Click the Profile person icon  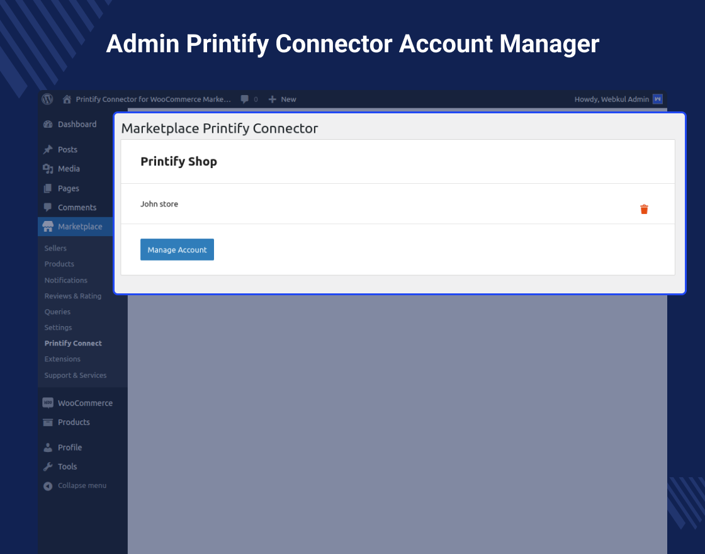point(48,448)
